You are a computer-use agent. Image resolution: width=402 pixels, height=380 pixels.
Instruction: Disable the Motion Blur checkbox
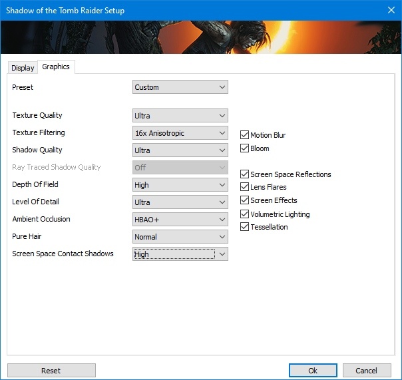click(x=245, y=135)
